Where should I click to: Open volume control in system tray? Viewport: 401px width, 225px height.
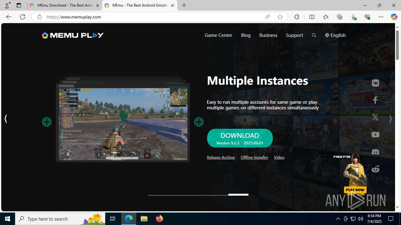361,219
